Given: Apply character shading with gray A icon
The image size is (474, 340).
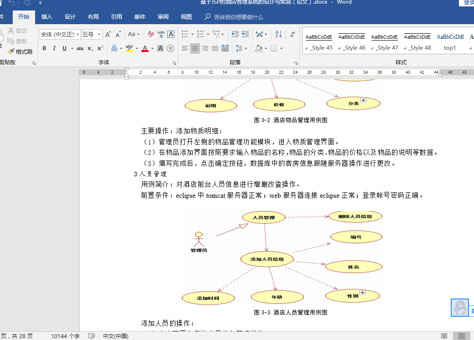Looking at the screenshot, I should coord(160,48).
